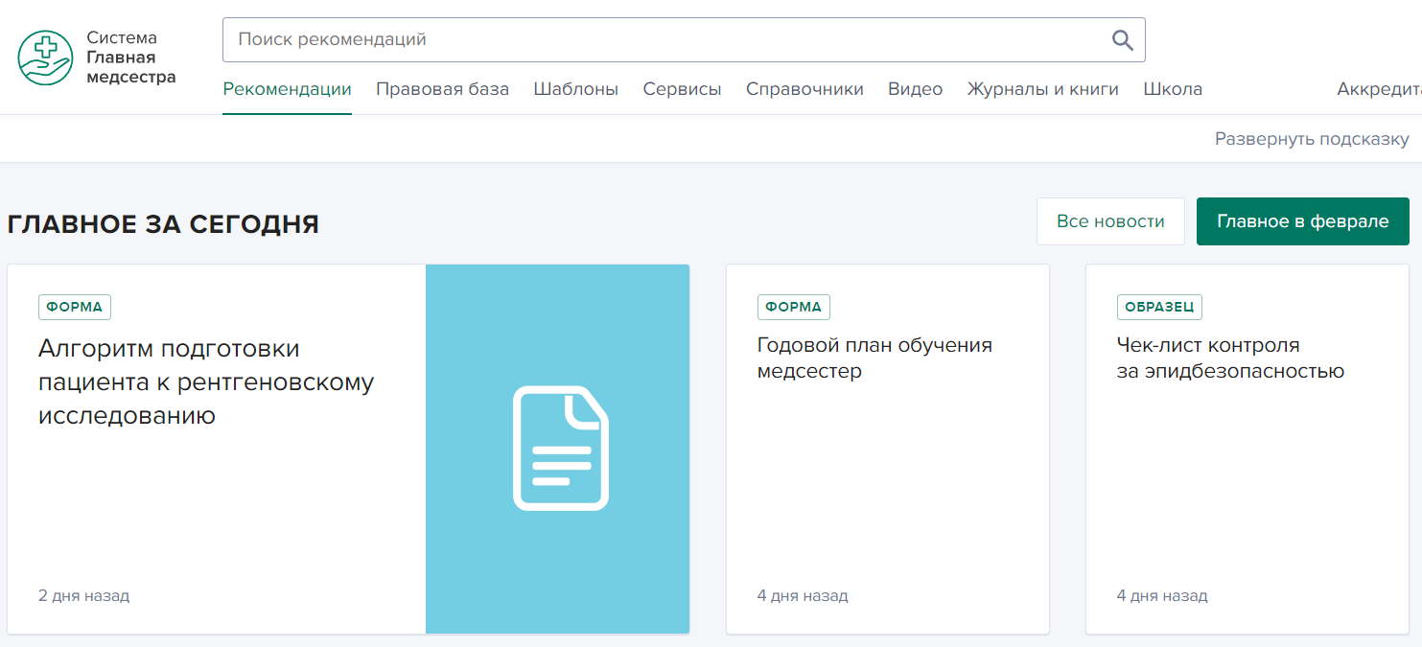Type in the Поиск рекомендаций search field
Viewport: 1422px width, 647px height.
click(662, 39)
